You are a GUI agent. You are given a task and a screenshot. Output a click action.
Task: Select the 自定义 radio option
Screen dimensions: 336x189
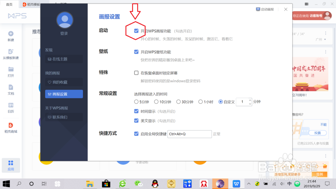click(220, 102)
